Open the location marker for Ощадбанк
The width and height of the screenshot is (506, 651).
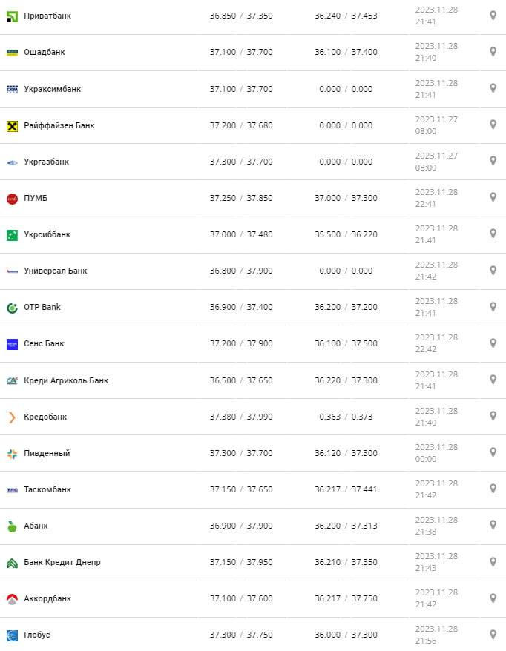pyautogui.click(x=493, y=52)
